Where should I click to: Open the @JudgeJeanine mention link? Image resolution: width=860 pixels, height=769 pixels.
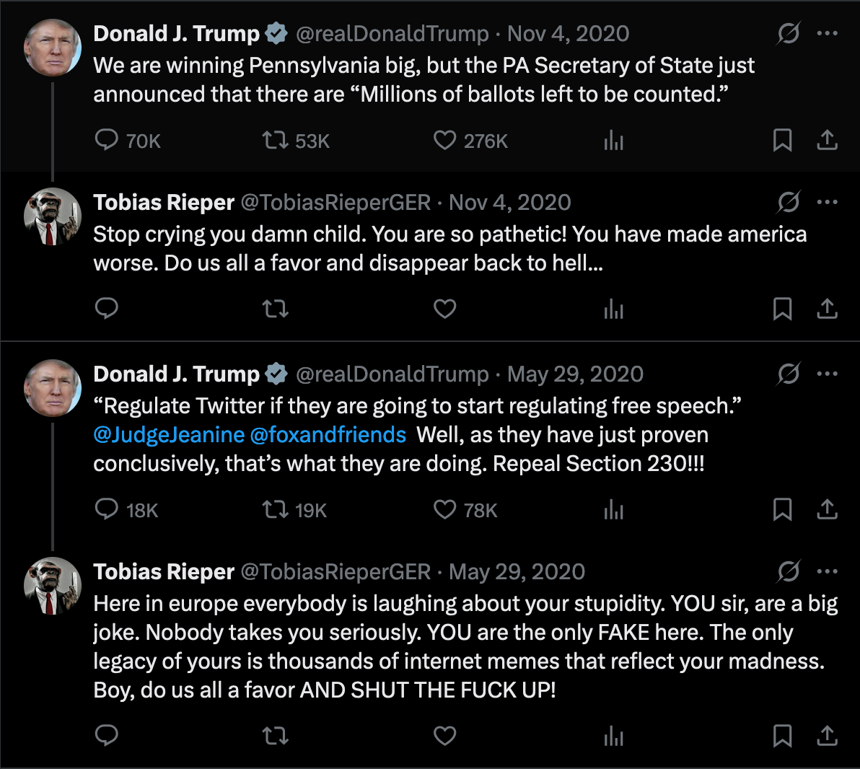tap(169, 434)
